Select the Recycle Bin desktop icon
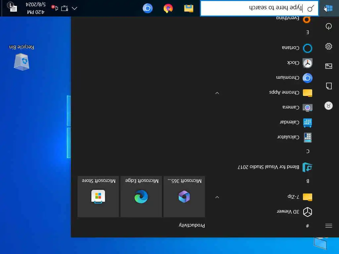The image size is (339, 254). [x=22, y=58]
